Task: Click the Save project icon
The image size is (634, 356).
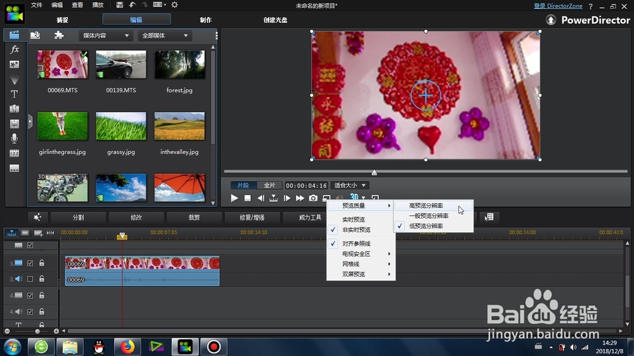Action: point(119,5)
